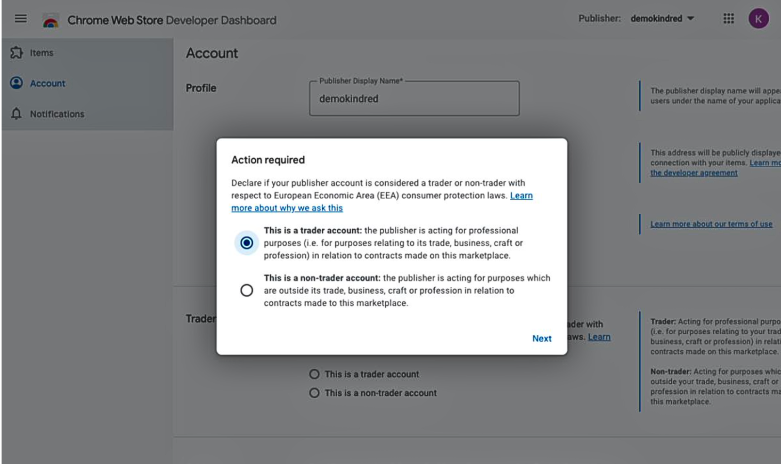Screen dimensions: 781x464
Task: Click the Chrome Web Store rainbow logo
Action: 50,20
